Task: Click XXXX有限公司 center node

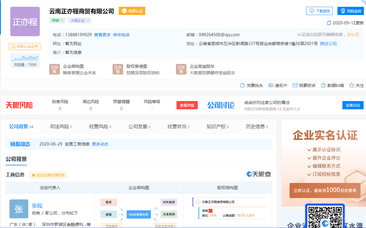Action: coord(139,214)
